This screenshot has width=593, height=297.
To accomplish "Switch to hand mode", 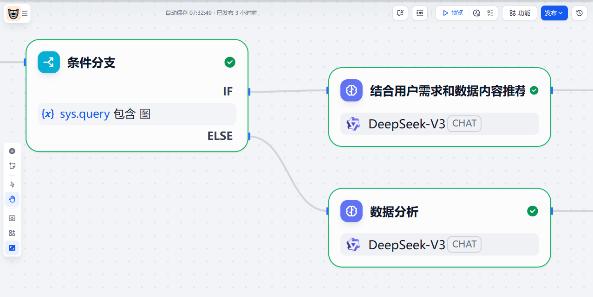I will pos(12,199).
